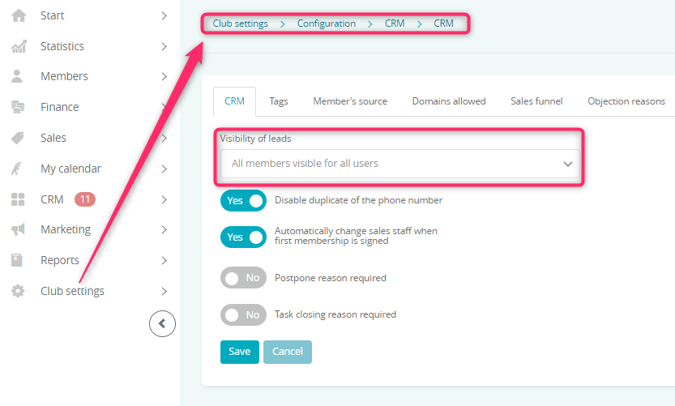Image resolution: width=675 pixels, height=406 pixels.
Task: Expand the Reports menu chevron
Action: 164,260
